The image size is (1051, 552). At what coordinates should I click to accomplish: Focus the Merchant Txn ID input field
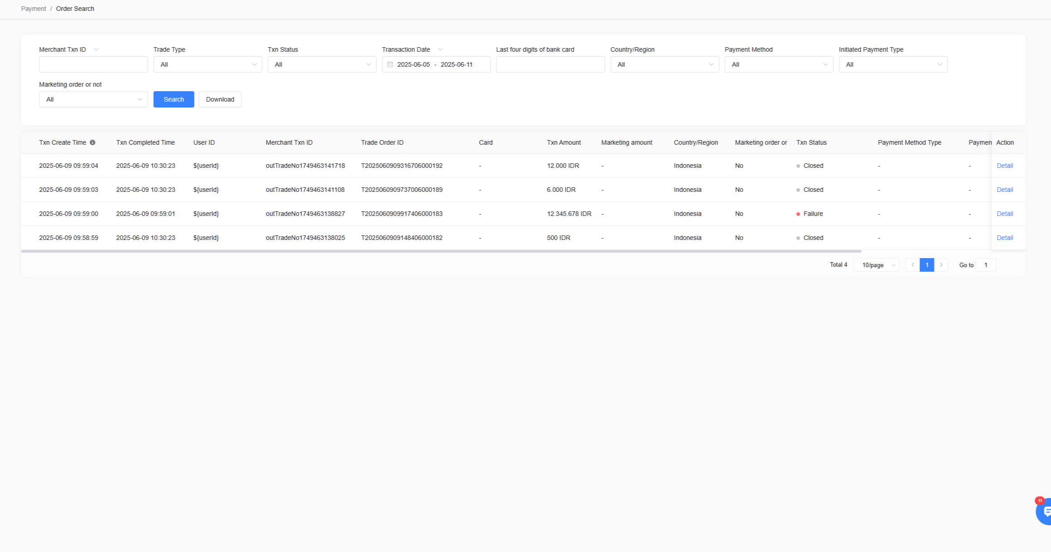tap(93, 64)
